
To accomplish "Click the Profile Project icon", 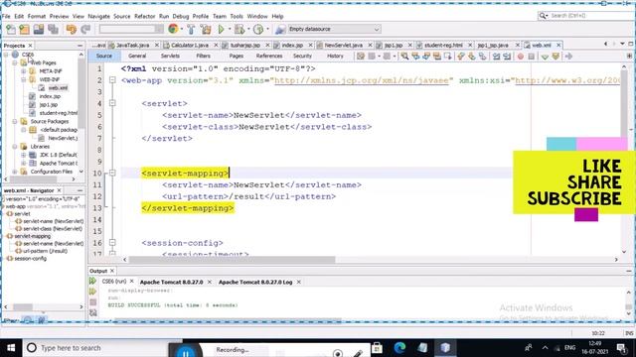I will point(258,29).
